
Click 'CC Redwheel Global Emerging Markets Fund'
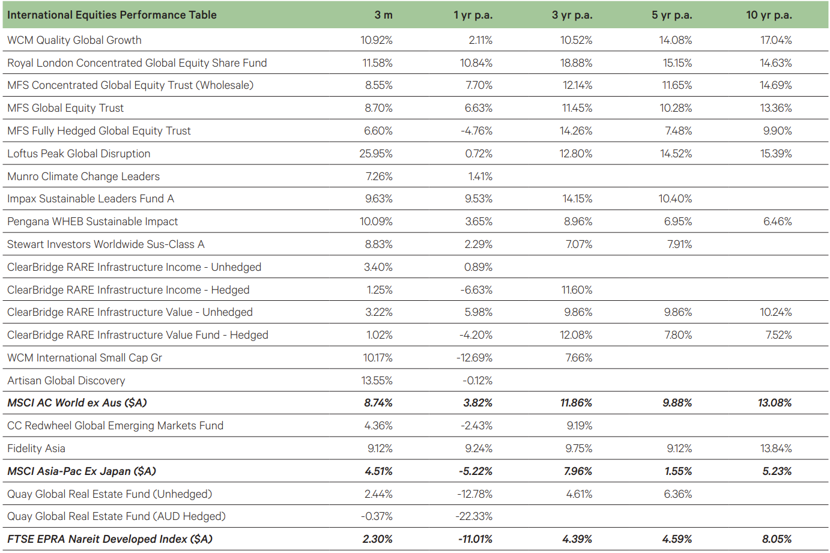point(115,426)
